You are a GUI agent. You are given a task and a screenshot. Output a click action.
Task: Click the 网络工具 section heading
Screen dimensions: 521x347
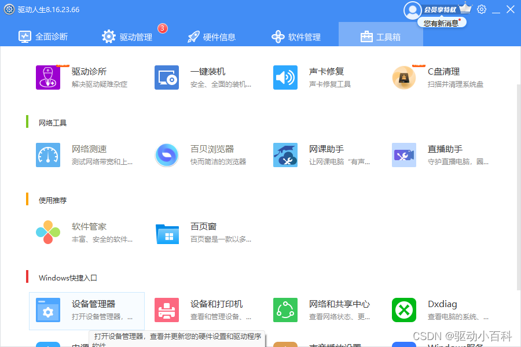53,123
